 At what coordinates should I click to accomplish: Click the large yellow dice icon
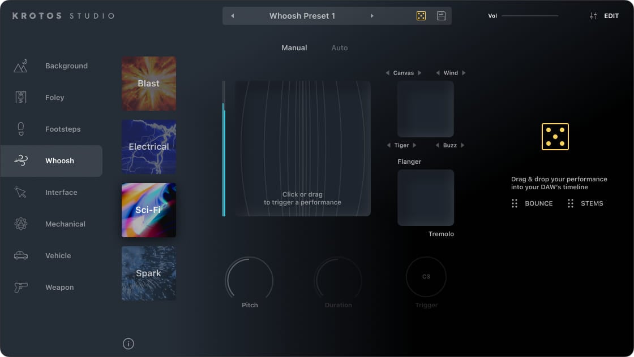pos(555,137)
